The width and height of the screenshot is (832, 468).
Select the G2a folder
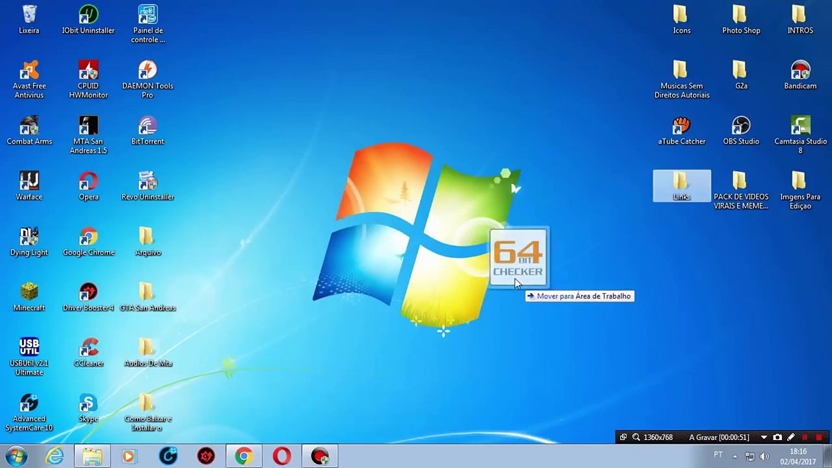[x=741, y=75]
